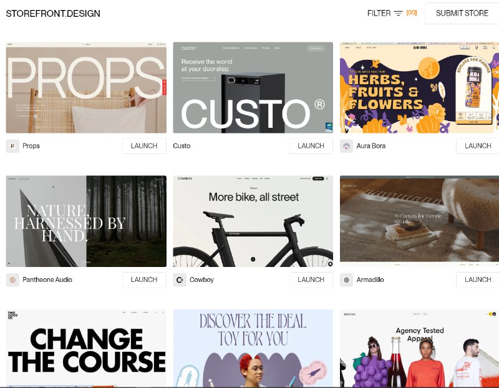The width and height of the screenshot is (499, 388).
Task: Click the SUBMIT STORE button
Action: pyautogui.click(x=462, y=13)
